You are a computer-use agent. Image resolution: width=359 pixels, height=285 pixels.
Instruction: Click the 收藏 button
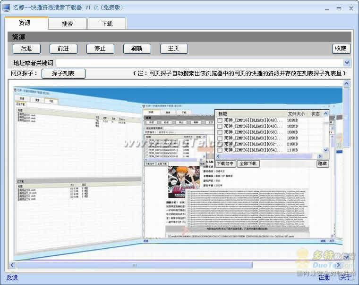(x=341, y=49)
